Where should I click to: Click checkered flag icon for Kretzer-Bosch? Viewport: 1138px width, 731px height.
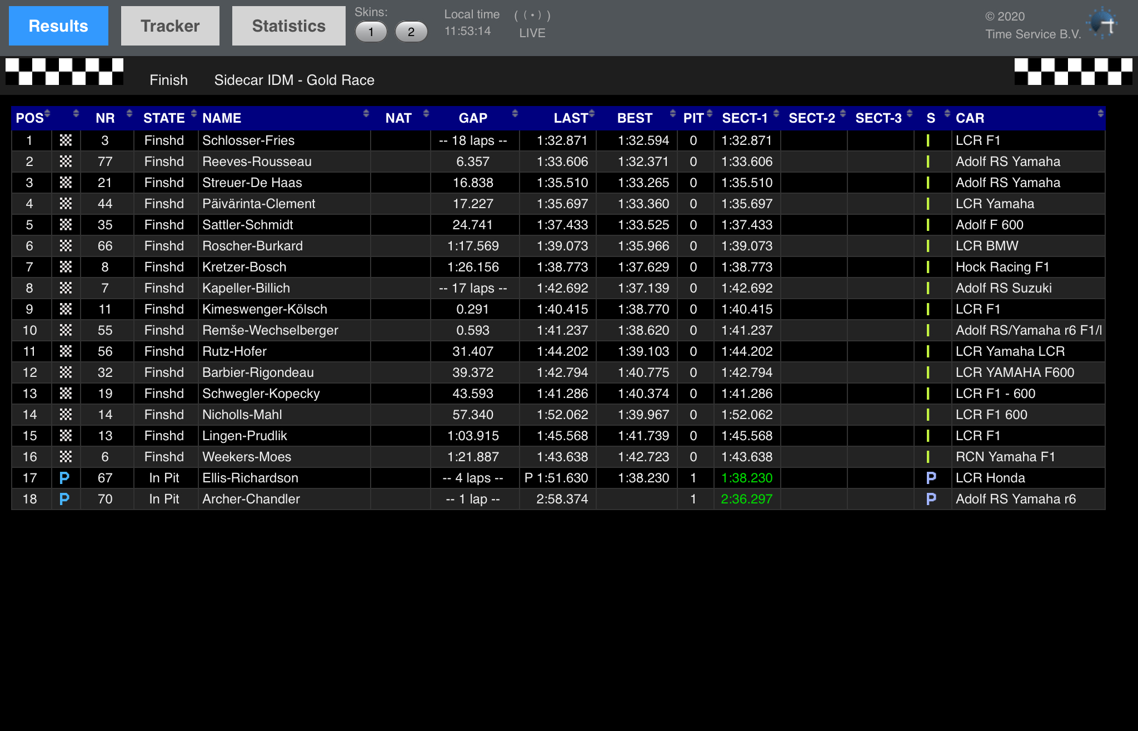pyautogui.click(x=66, y=267)
